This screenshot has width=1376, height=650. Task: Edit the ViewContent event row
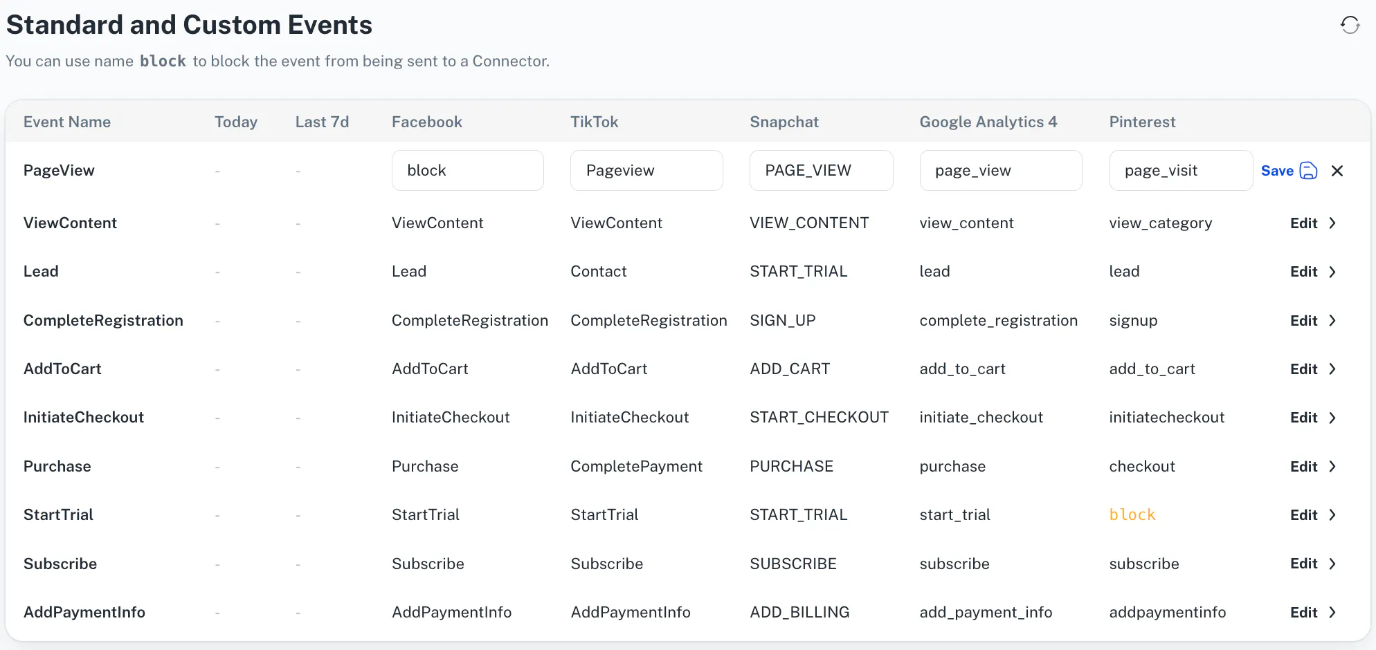(x=1303, y=223)
